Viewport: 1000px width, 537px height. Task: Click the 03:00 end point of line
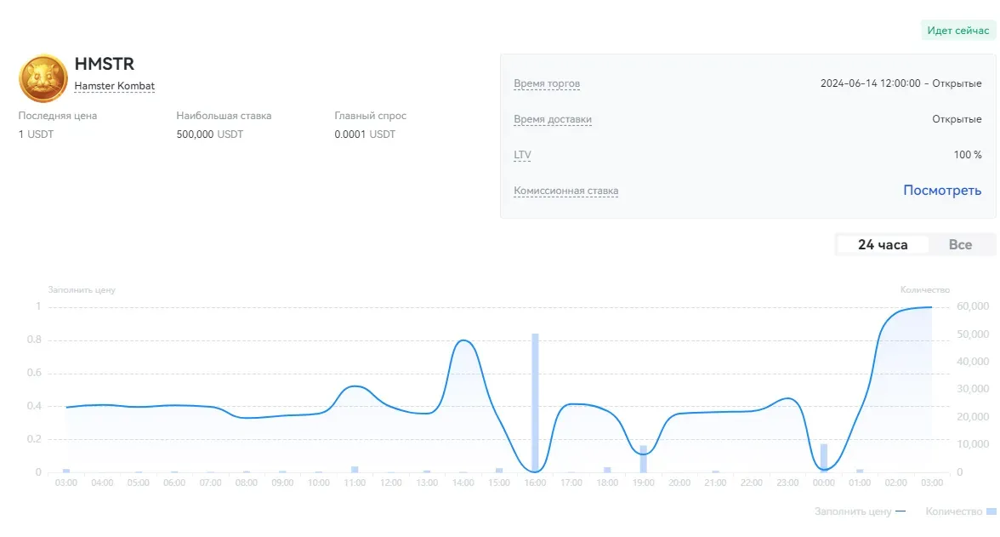(932, 307)
